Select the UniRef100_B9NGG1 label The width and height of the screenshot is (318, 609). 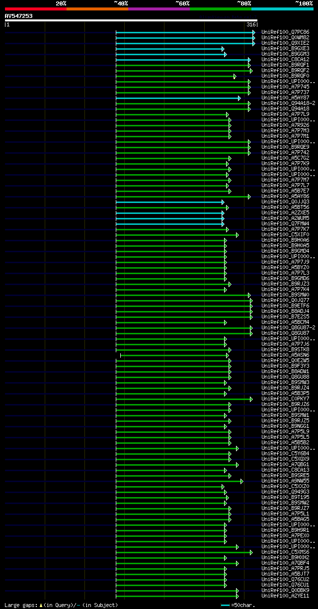[285, 426]
